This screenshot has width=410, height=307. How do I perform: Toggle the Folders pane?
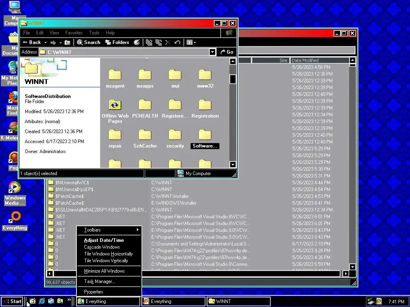pos(117,42)
